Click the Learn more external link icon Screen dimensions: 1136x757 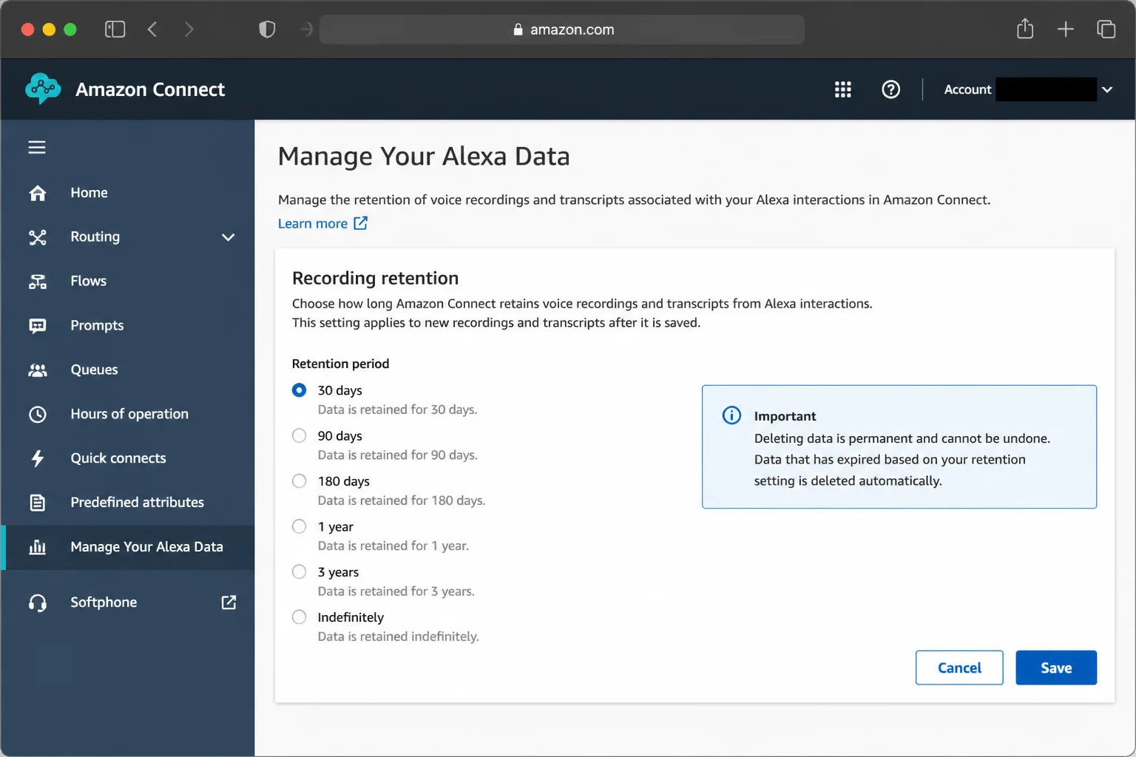360,223
